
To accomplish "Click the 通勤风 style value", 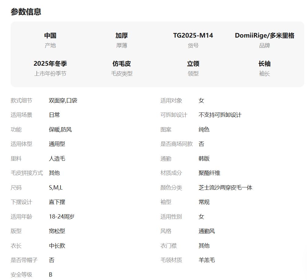I will coord(206,231).
